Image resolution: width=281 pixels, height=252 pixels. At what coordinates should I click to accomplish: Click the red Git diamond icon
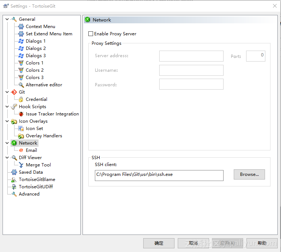point(14,92)
